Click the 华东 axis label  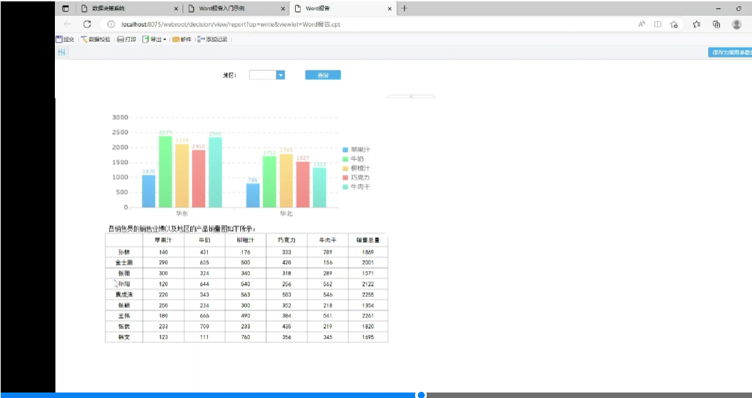pyautogui.click(x=182, y=213)
